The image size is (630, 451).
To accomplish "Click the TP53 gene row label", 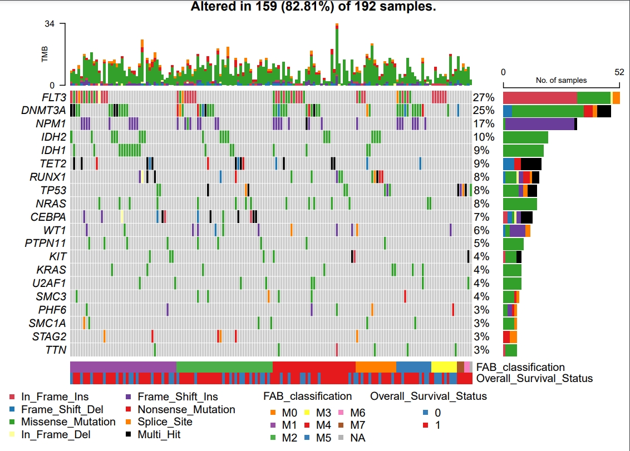I will click(53, 190).
